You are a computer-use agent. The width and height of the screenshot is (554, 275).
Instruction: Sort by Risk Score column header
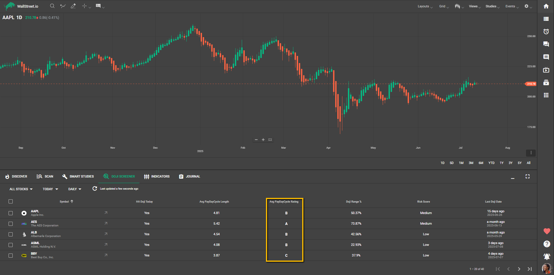[423, 202]
